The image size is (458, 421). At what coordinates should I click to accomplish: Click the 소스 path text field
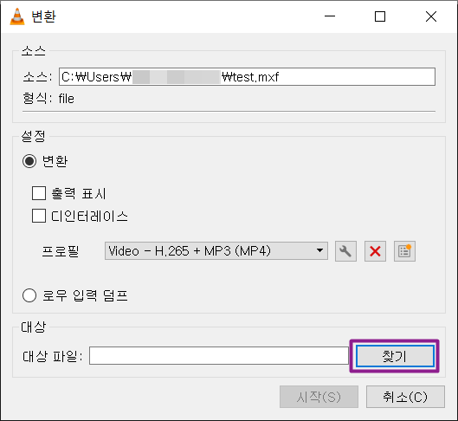247,77
